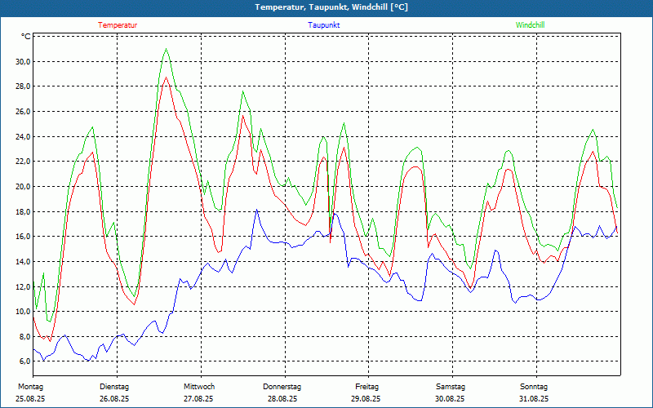Click the green Windchill legend label
This screenshot has height=408, width=653.
tap(530, 25)
